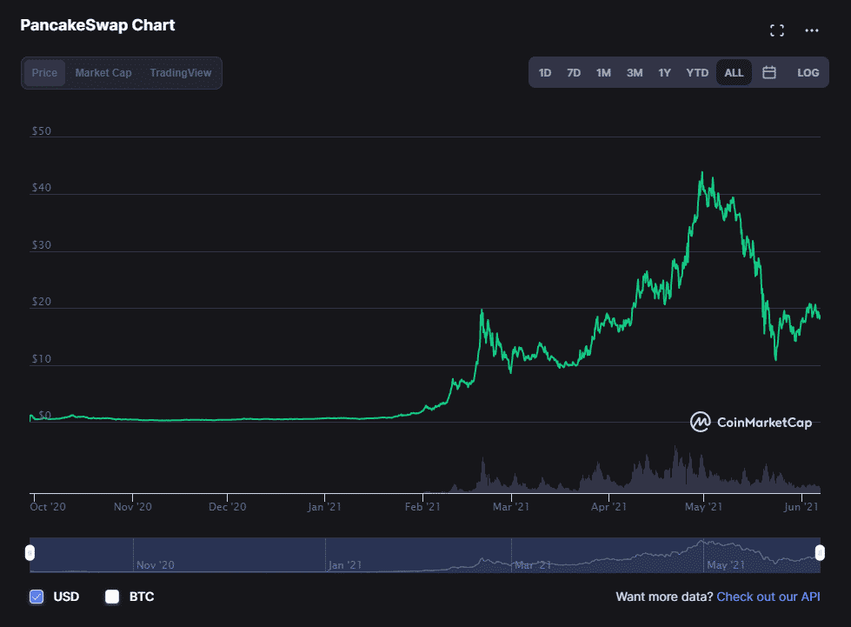Set chart range to 3M
The height and width of the screenshot is (627, 851).
[635, 73]
